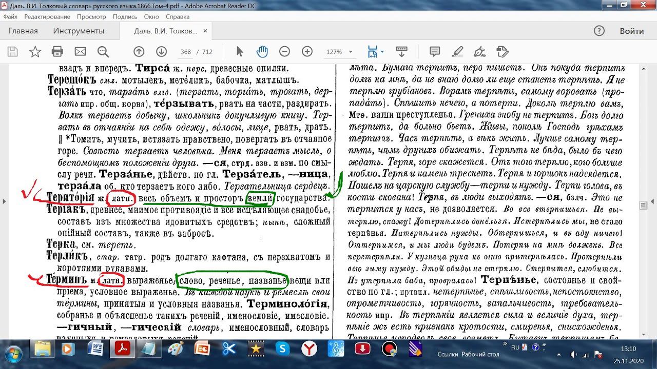Open Skype from the taskbar

click(x=282, y=350)
